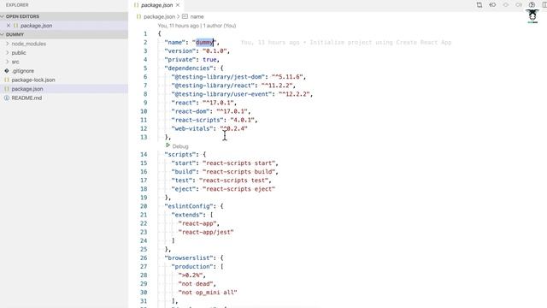Click the EXPLORER panel title
Viewport: 547px width, 308px height.
17,5
